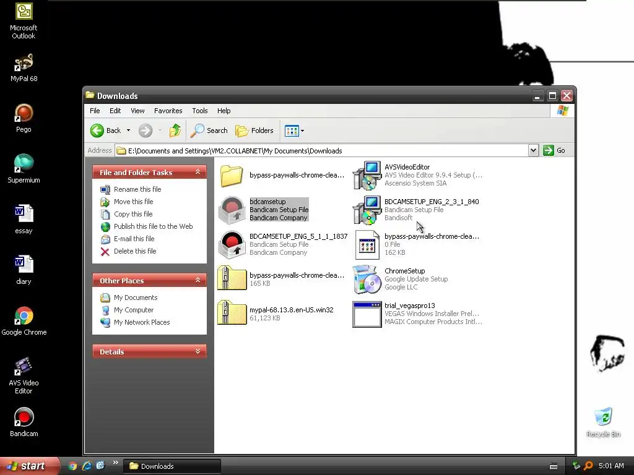634x475 pixels.
Task: Go to My Computer in Other Places
Action: point(134,310)
